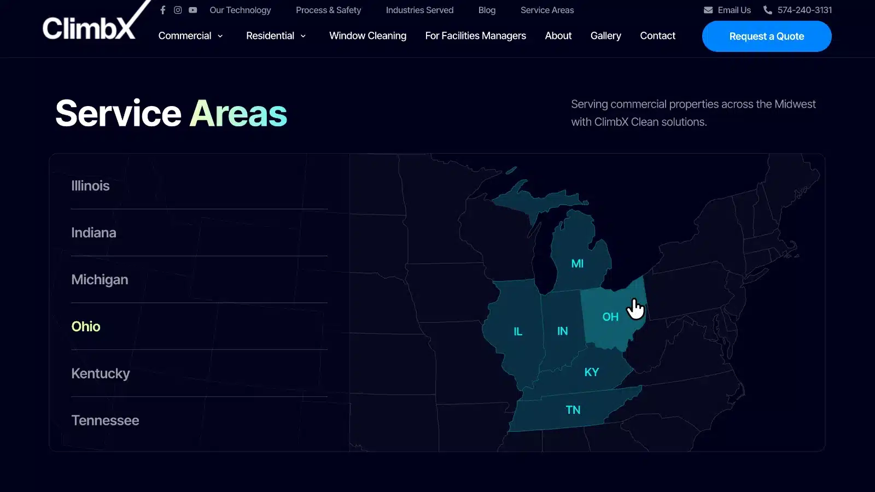875x492 pixels.
Task: Click the IL state on the map
Action: [x=518, y=331]
